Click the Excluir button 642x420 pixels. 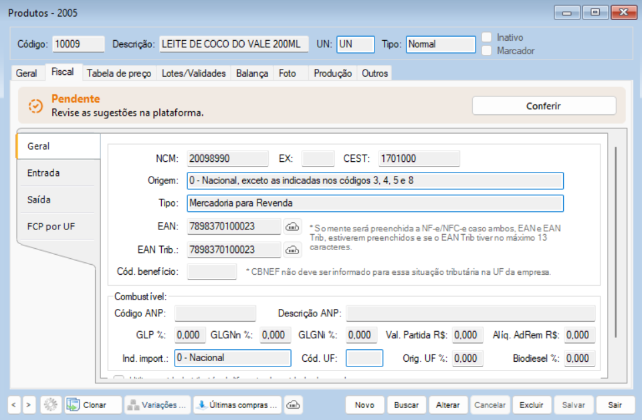[532, 405]
